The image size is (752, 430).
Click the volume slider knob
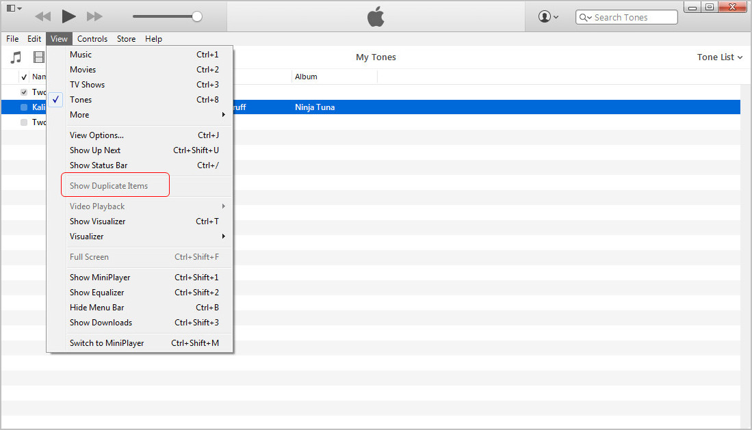pos(196,17)
